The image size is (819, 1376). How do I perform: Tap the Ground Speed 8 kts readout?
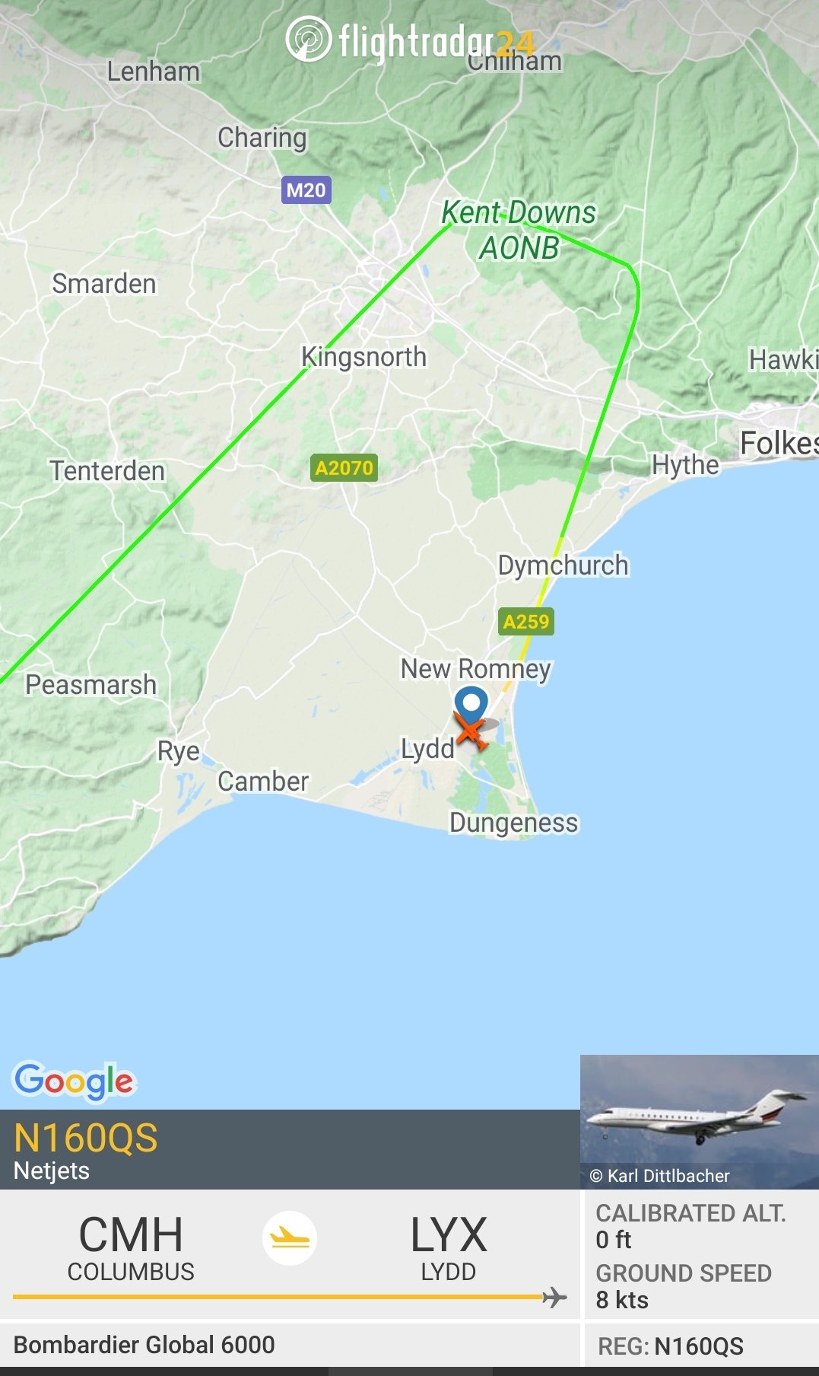click(684, 1286)
